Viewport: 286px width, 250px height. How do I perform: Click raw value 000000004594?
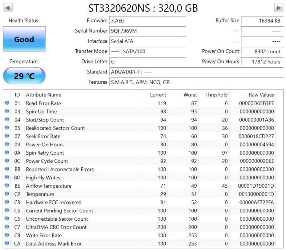(x=257, y=145)
